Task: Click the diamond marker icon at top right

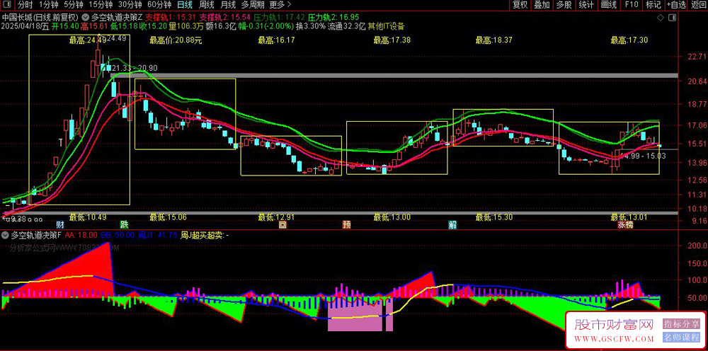Action: (x=660, y=17)
